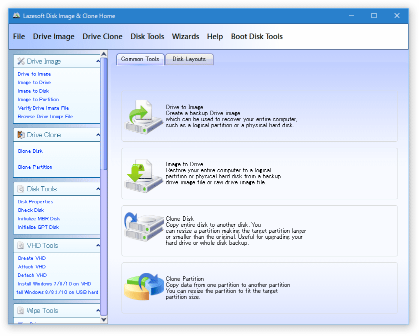Open the Wizards menu
This screenshot has width=419, height=336.
click(185, 37)
